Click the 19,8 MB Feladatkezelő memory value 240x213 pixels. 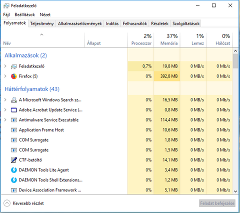pyautogui.click(x=170, y=66)
